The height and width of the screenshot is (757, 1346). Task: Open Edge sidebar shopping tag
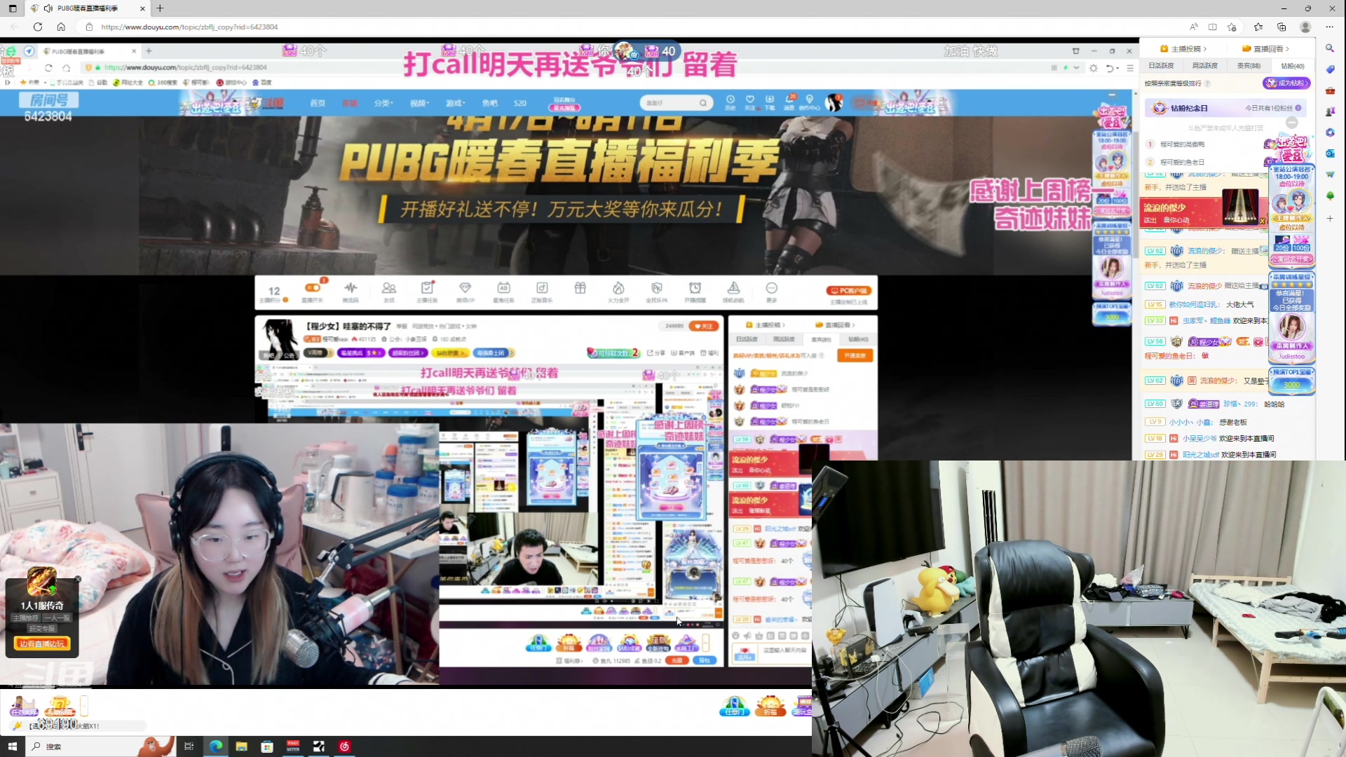[1330, 69]
